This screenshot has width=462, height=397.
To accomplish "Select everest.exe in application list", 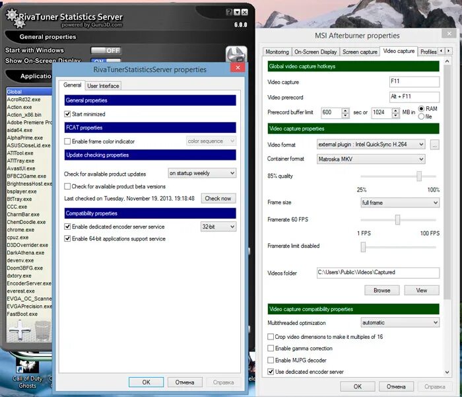I will tap(29, 291).
